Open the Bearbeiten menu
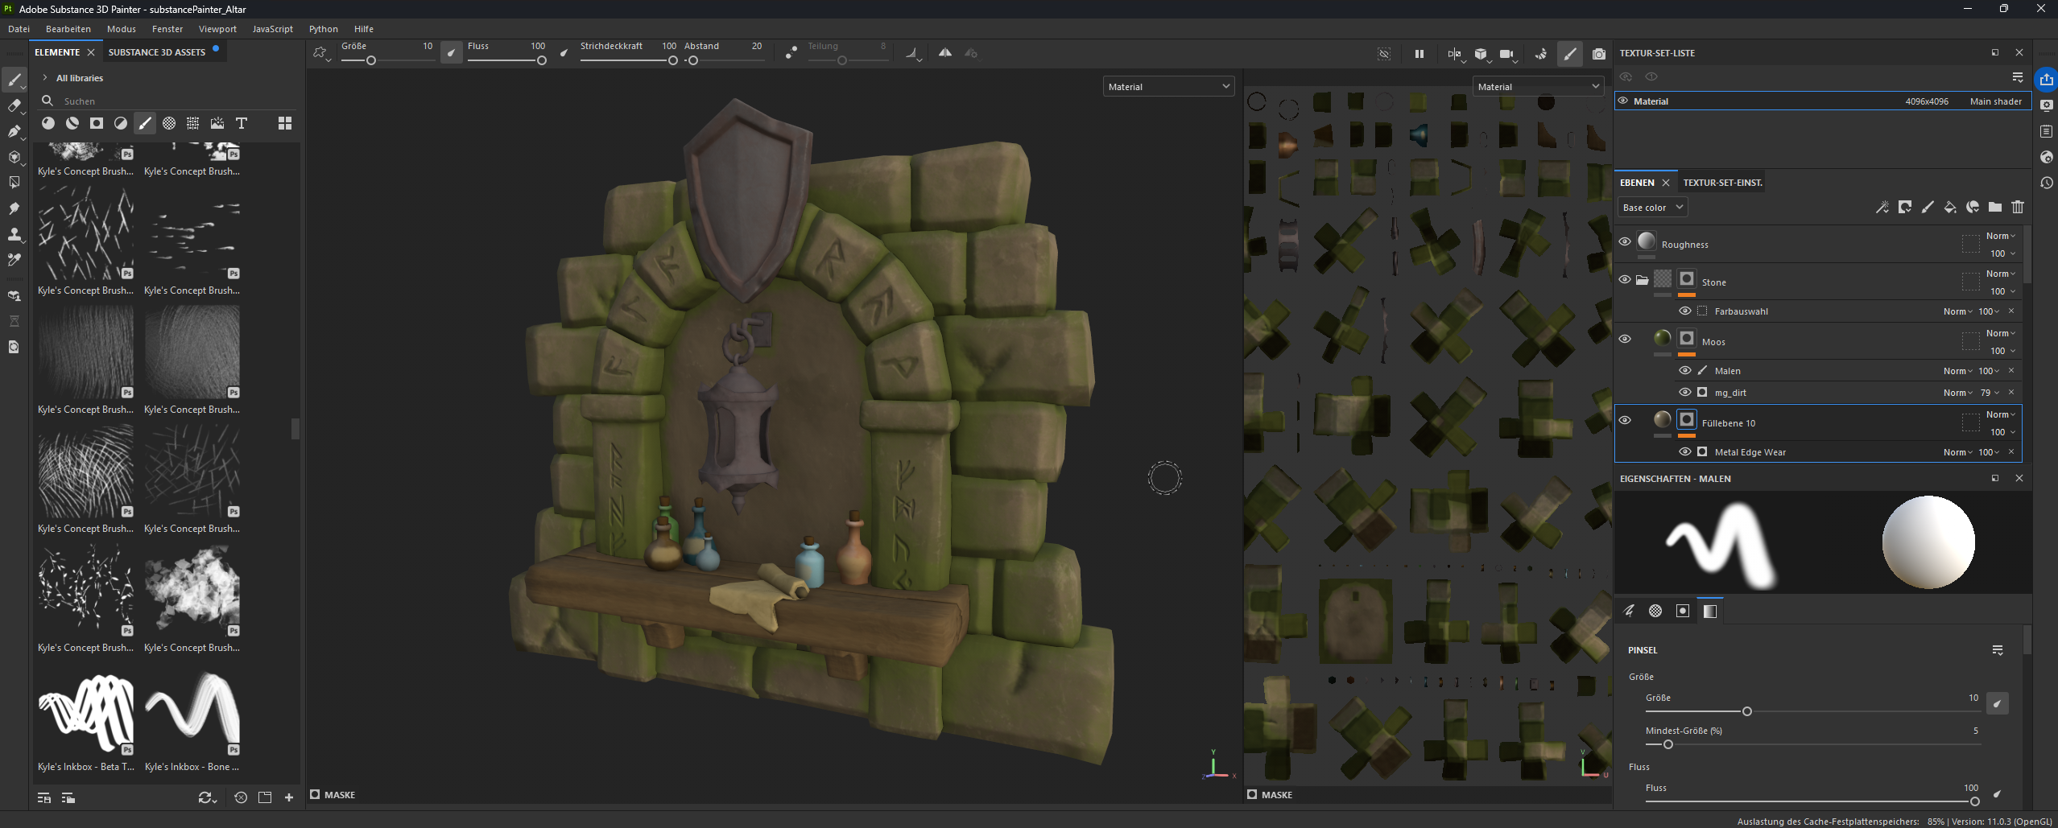 coord(68,29)
